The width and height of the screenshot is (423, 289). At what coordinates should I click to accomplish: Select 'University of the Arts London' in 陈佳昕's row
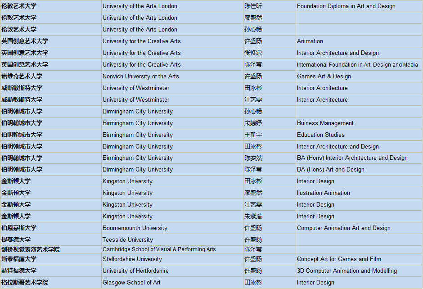click(140, 6)
